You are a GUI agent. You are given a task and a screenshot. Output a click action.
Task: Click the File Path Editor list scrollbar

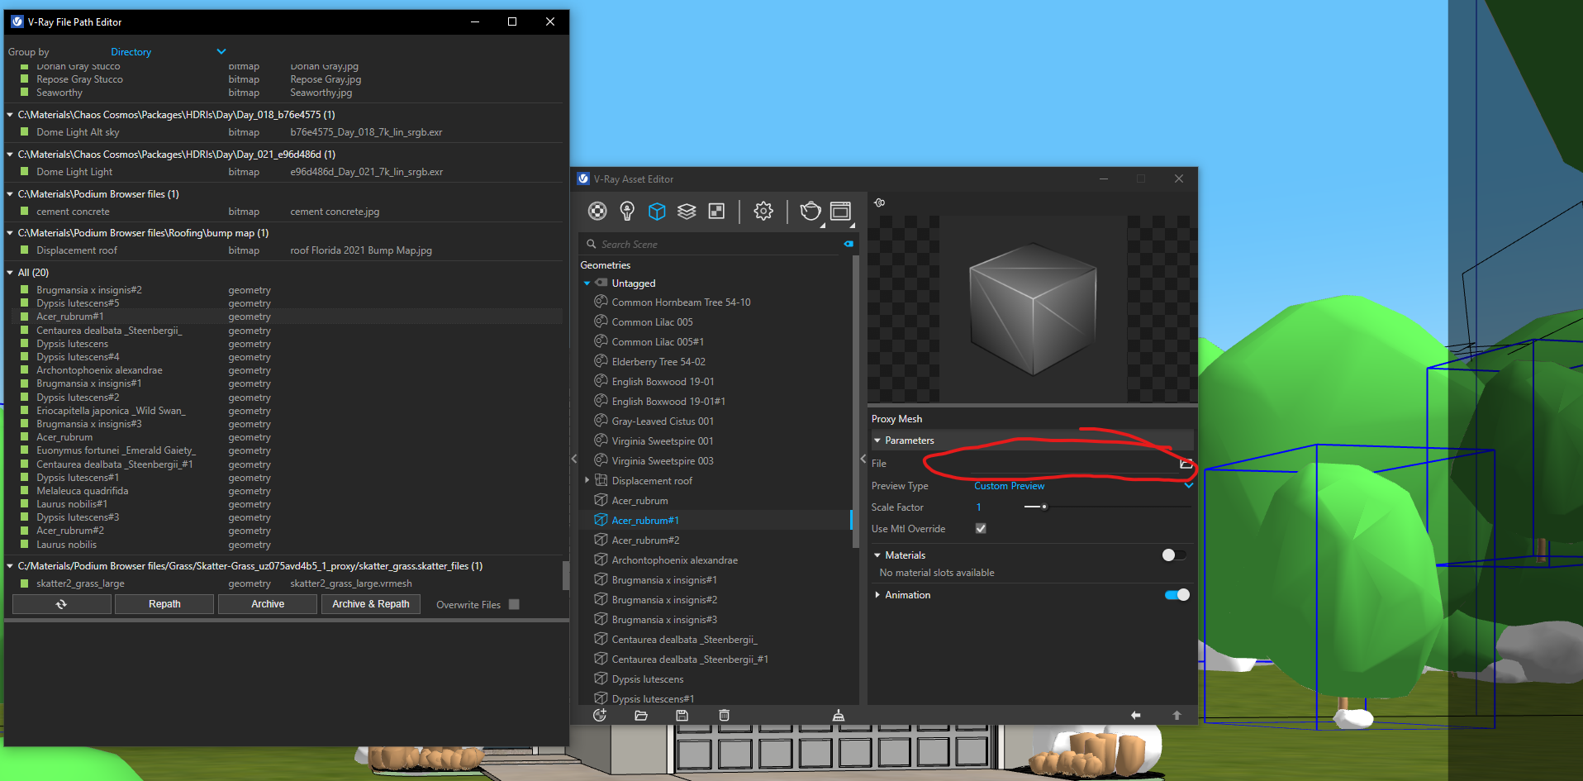click(x=566, y=575)
